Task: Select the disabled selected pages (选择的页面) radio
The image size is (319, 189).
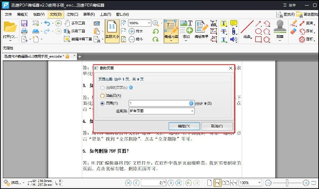Action: click(x=102, y=88)
